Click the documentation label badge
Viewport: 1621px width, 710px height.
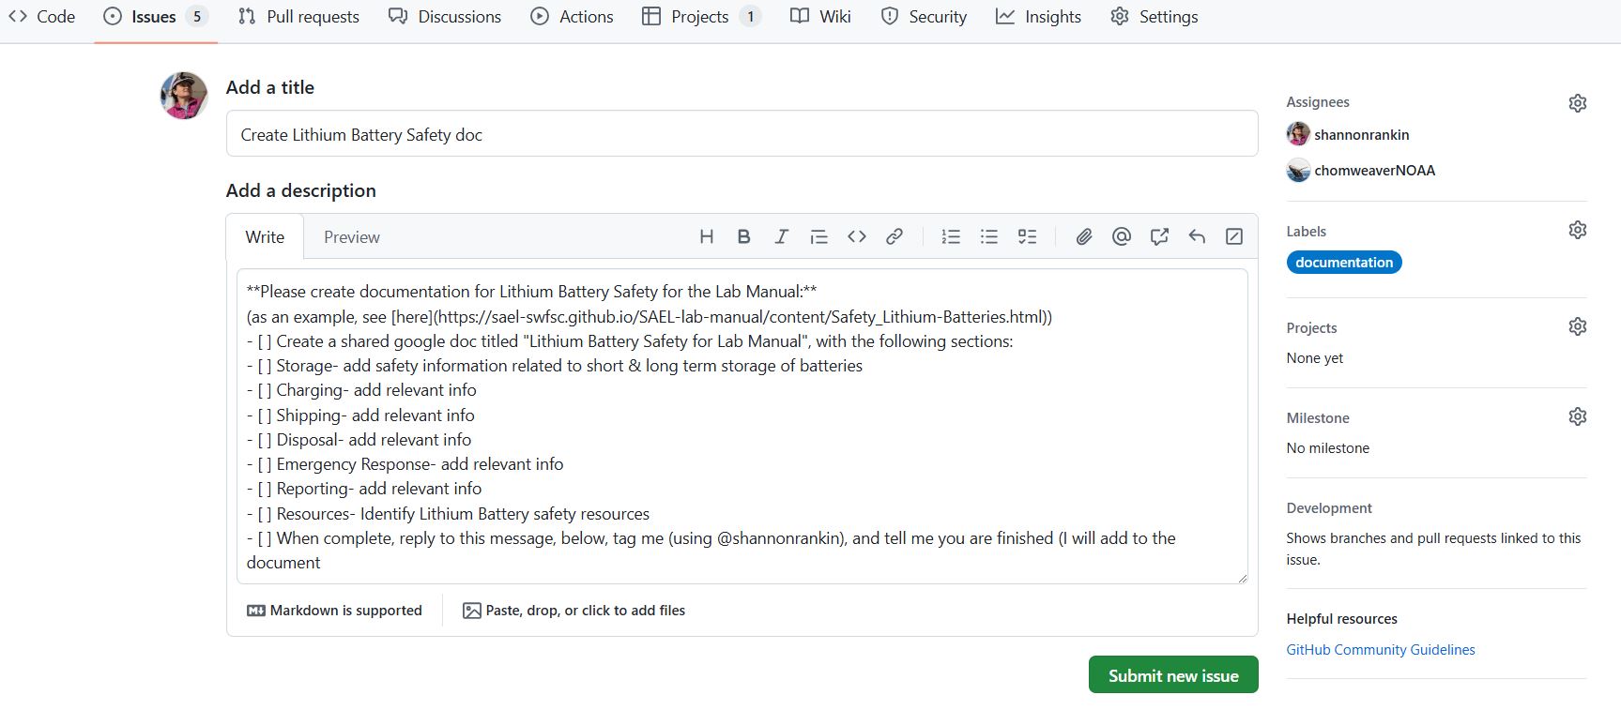click(1343, 263)
